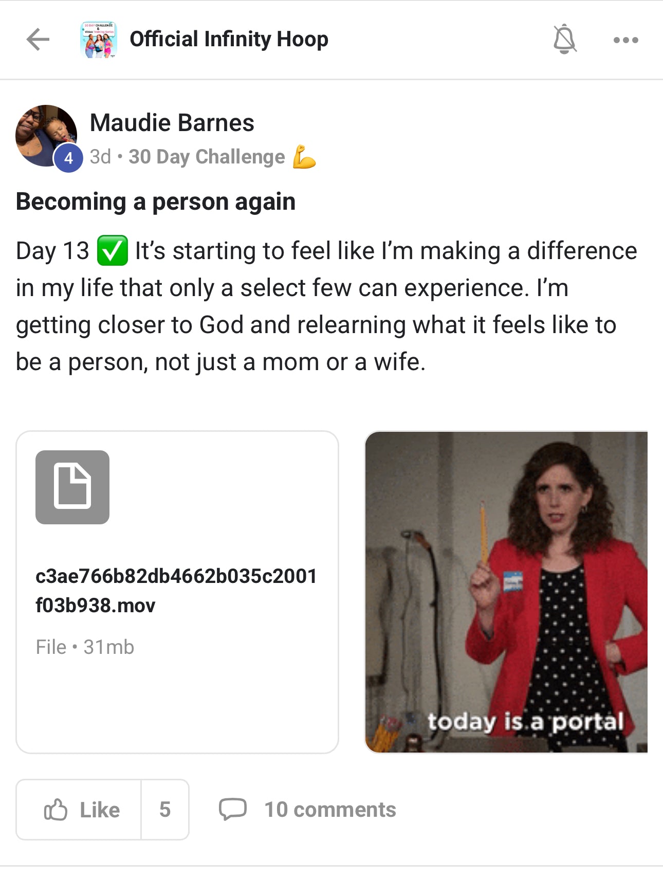Tap the back arrow icon
Screen dimensions: 663x878
38,40
